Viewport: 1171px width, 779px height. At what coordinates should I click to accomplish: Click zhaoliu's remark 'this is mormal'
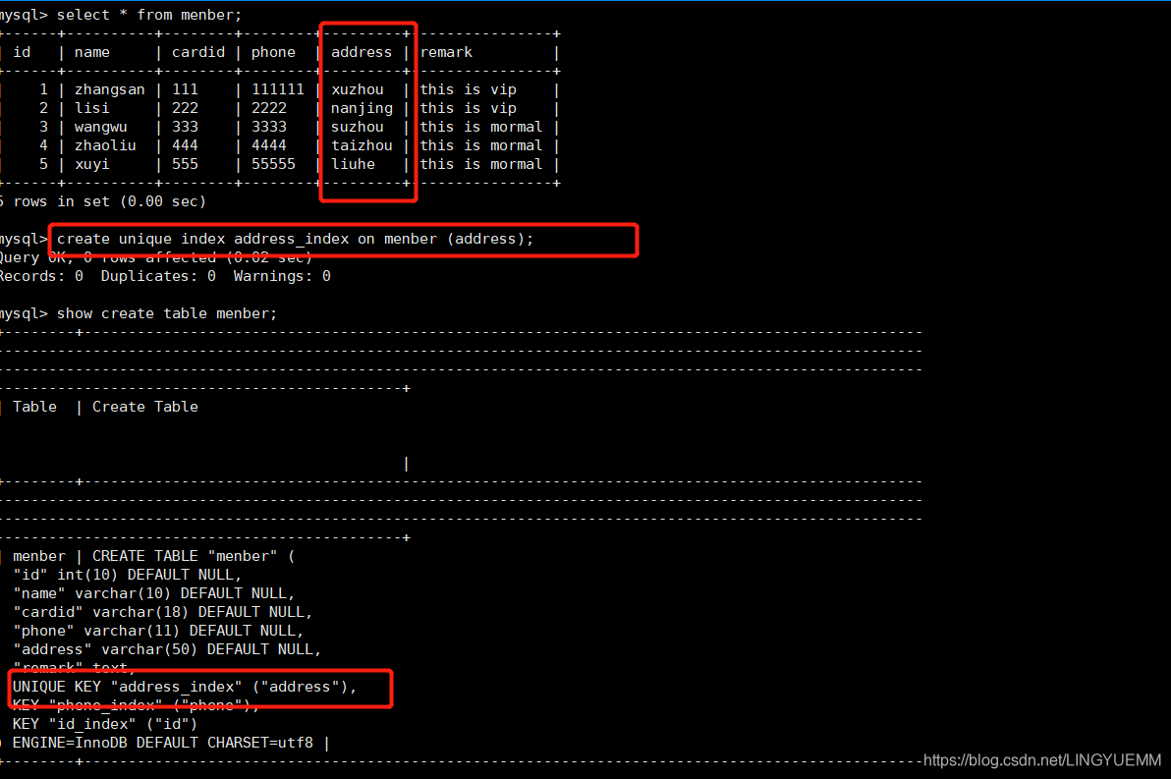[481, 145]
